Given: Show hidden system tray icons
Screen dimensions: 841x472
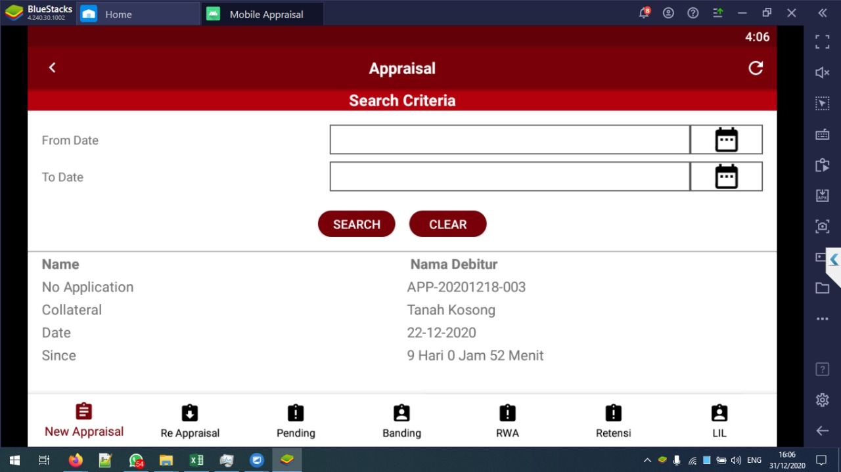Looking at the screenshot, I should point(647,460).
